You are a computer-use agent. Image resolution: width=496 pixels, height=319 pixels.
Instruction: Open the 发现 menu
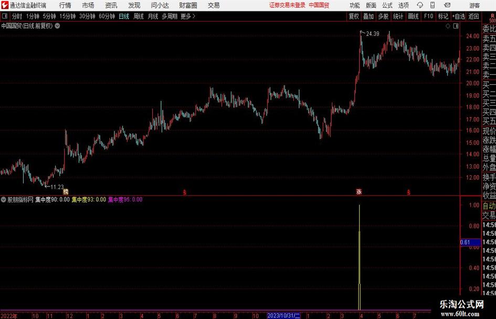click(134, 5)
